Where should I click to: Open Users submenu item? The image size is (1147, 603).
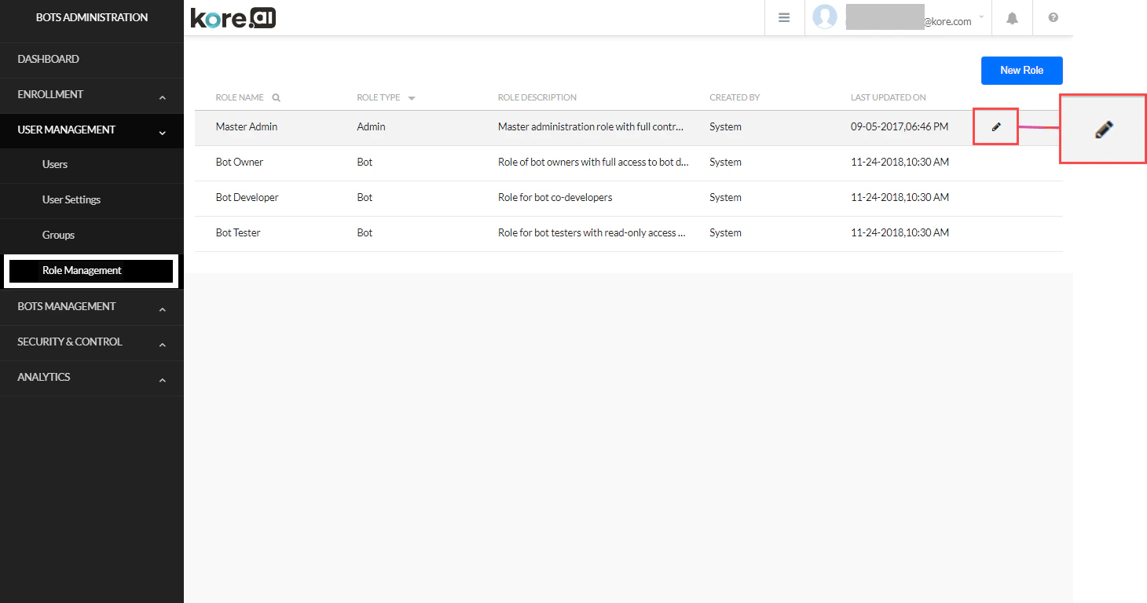click(55, 164)
